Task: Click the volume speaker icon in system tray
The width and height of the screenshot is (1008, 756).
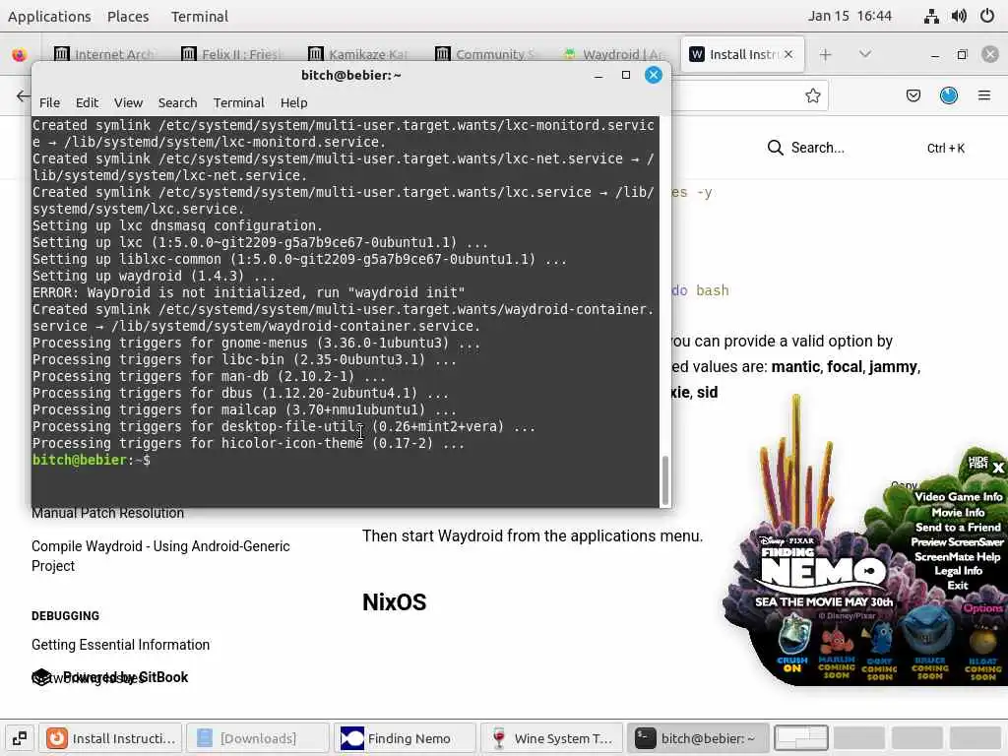Action: [959, 16]
